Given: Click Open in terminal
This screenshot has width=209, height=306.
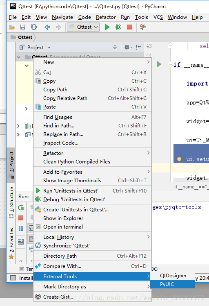Looking at the screenshot, I should click(x=92, y=227).
